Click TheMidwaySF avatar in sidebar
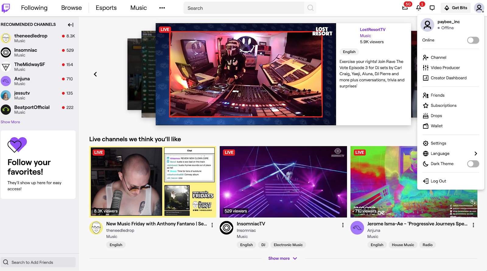This screenshot has height=271, width=487. click(6, 67)
